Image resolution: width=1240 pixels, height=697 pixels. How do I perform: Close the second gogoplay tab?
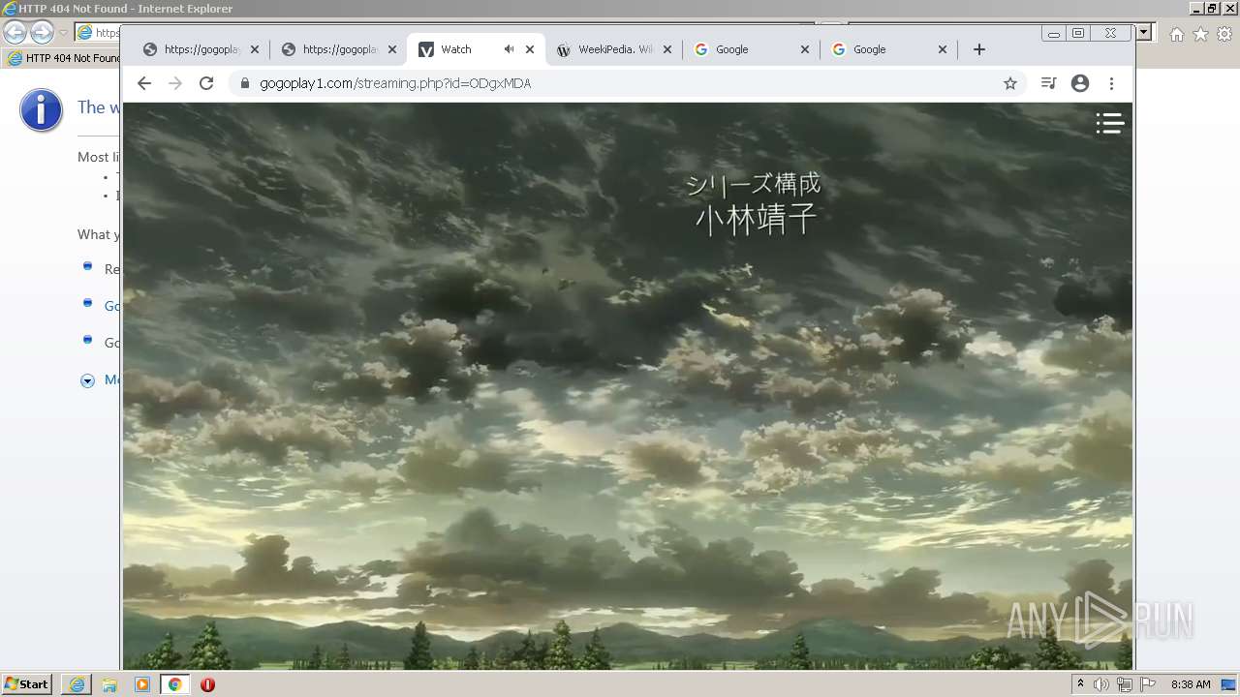pos(392,49)
